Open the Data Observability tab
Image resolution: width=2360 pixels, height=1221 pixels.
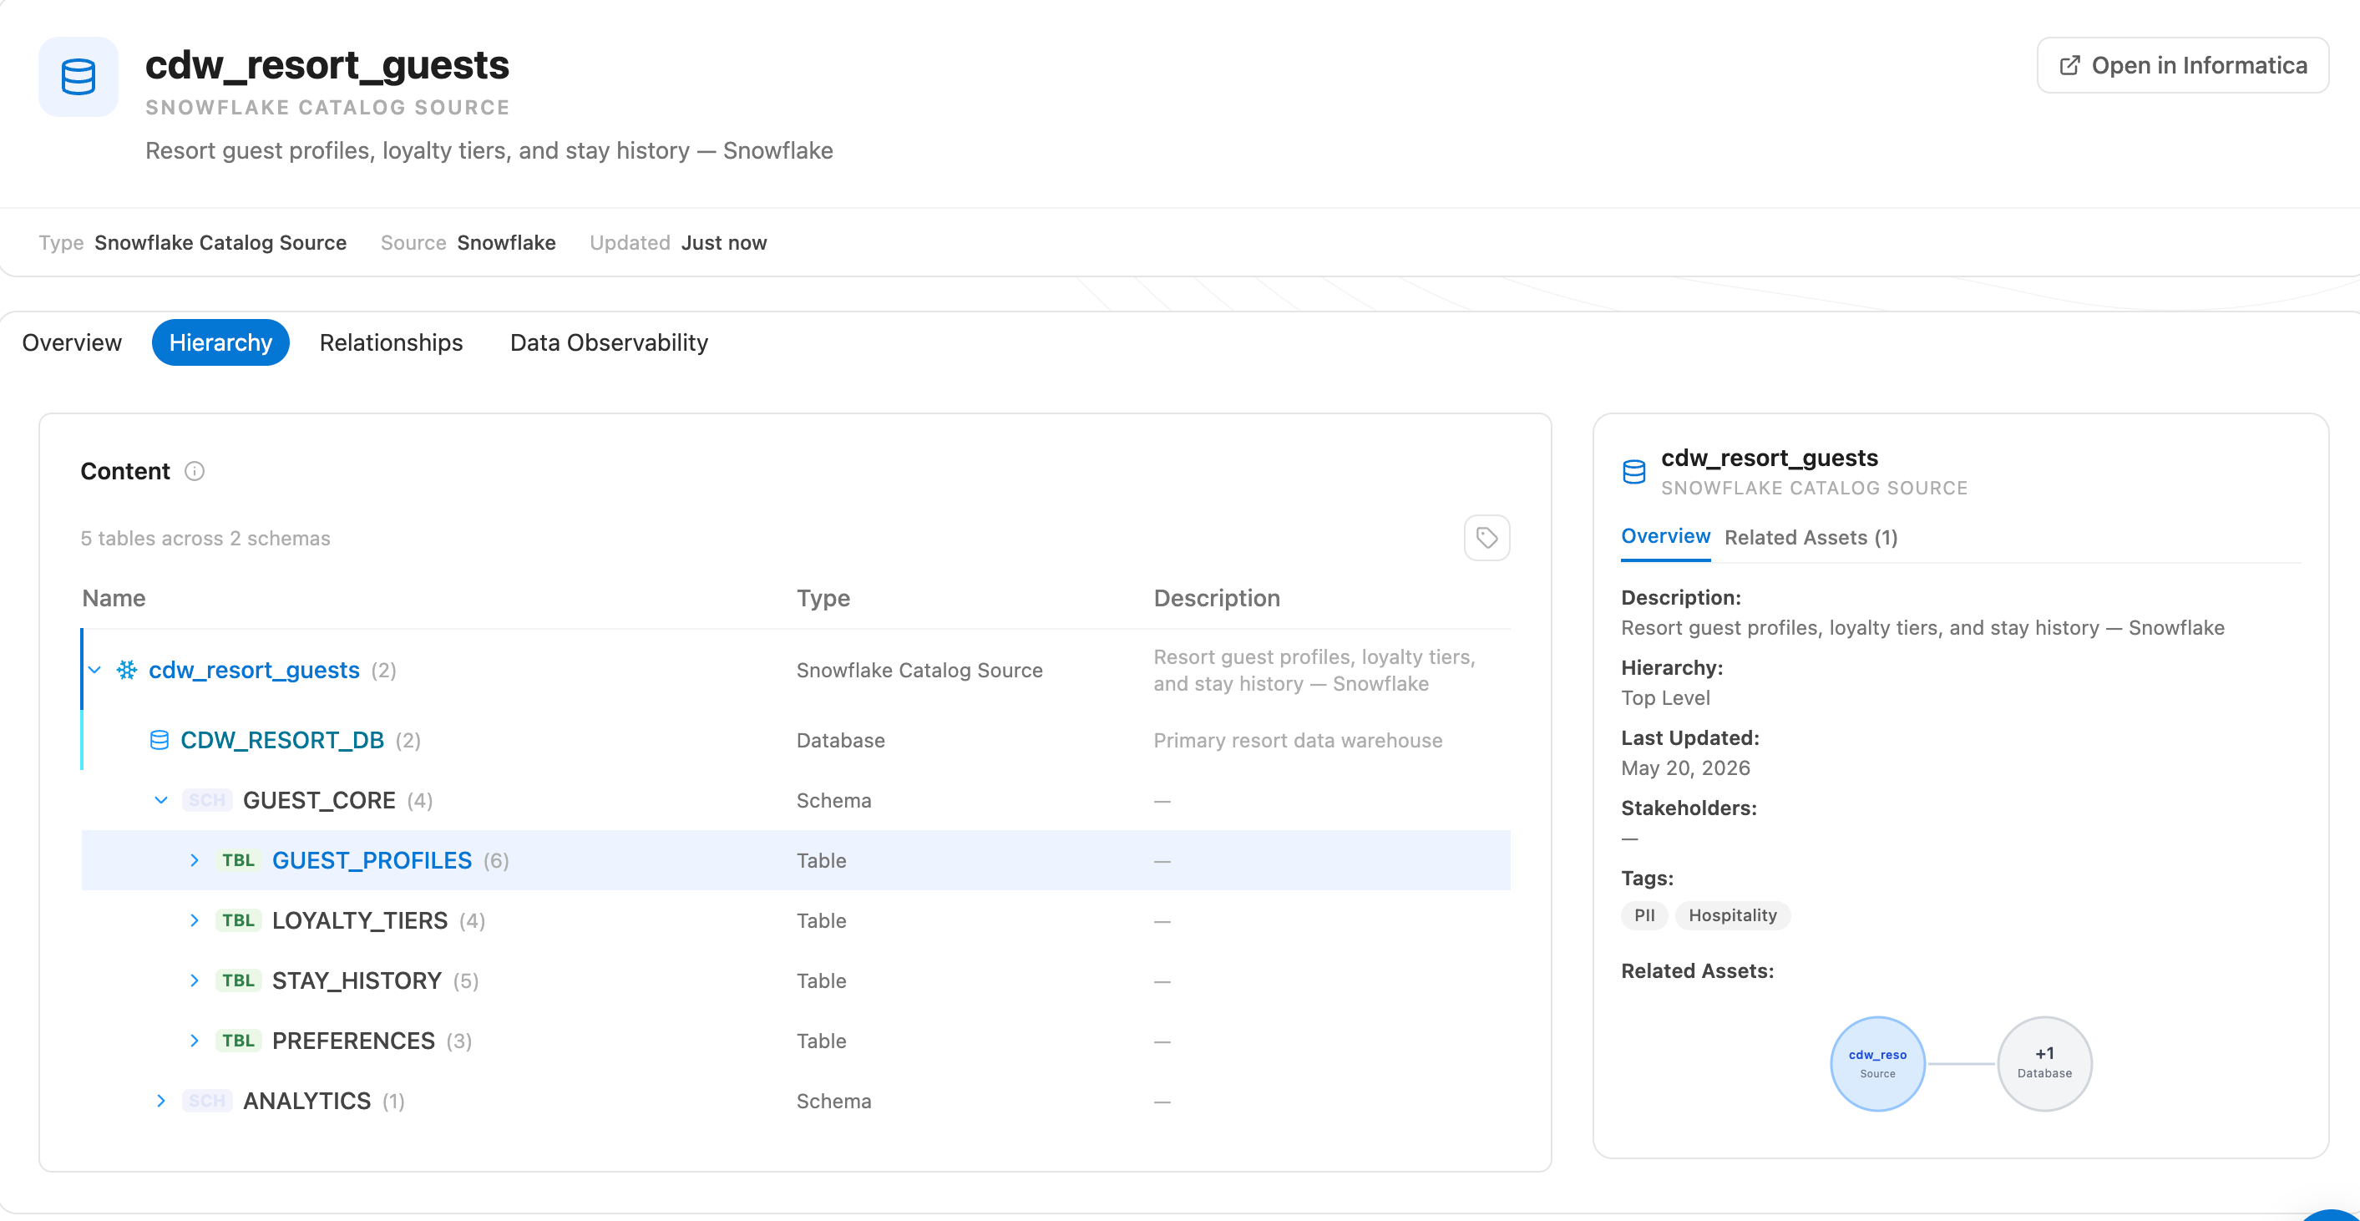(x=610, y=342)
